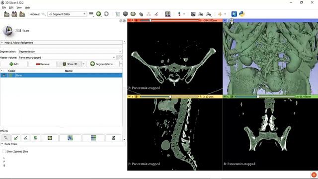Toggle visibility eye of Bone segment
This screenshot has height=179, width=318.
coord(3,75)
